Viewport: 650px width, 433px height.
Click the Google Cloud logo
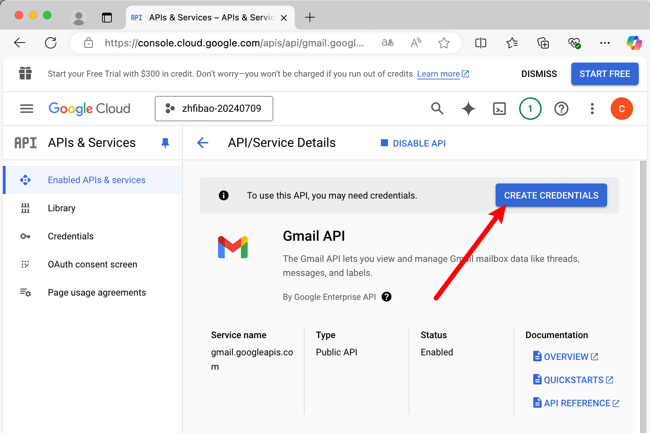[x=89, y=109]
